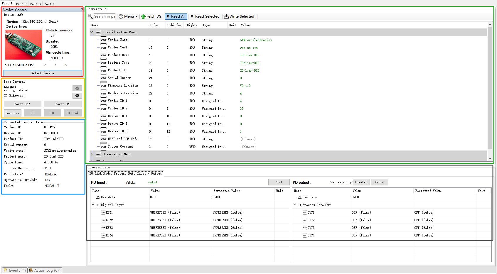Open the Menu gear icon
497x274 pixels.
(x=121, y=16)
